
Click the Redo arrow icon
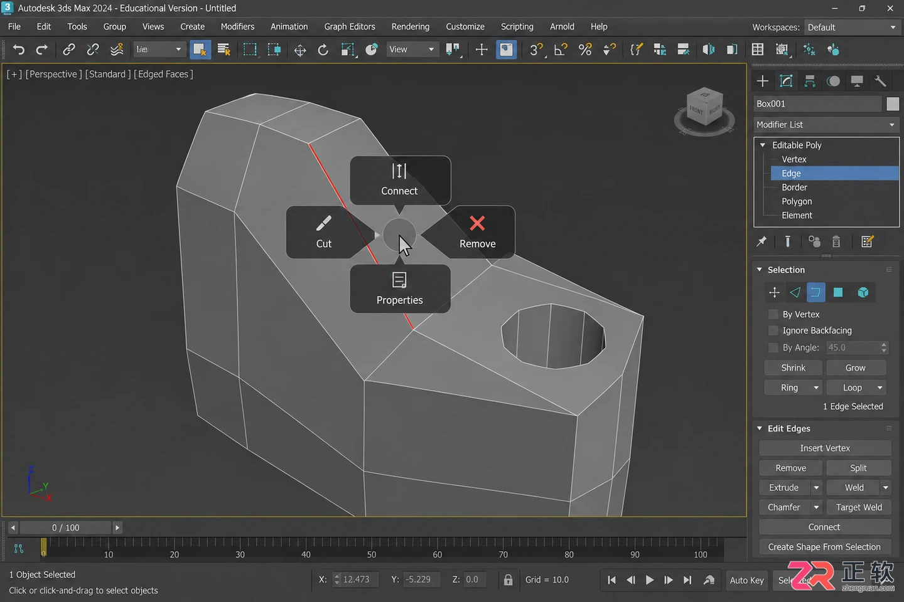42,50
